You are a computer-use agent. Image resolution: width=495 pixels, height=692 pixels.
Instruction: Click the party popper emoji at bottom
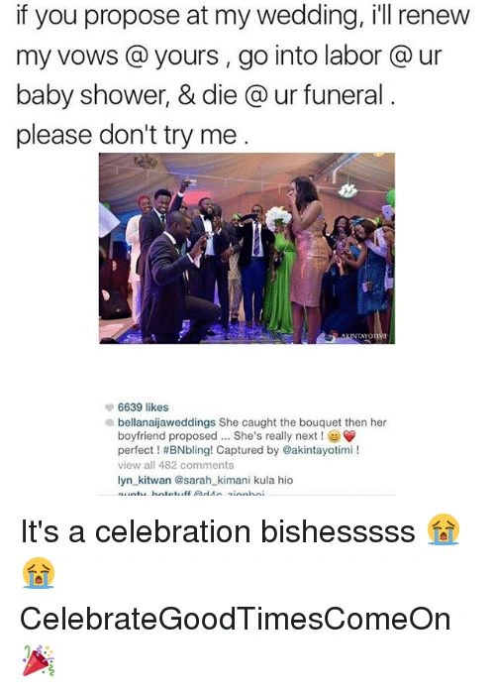pyautogui.click(x=38, y=660)
